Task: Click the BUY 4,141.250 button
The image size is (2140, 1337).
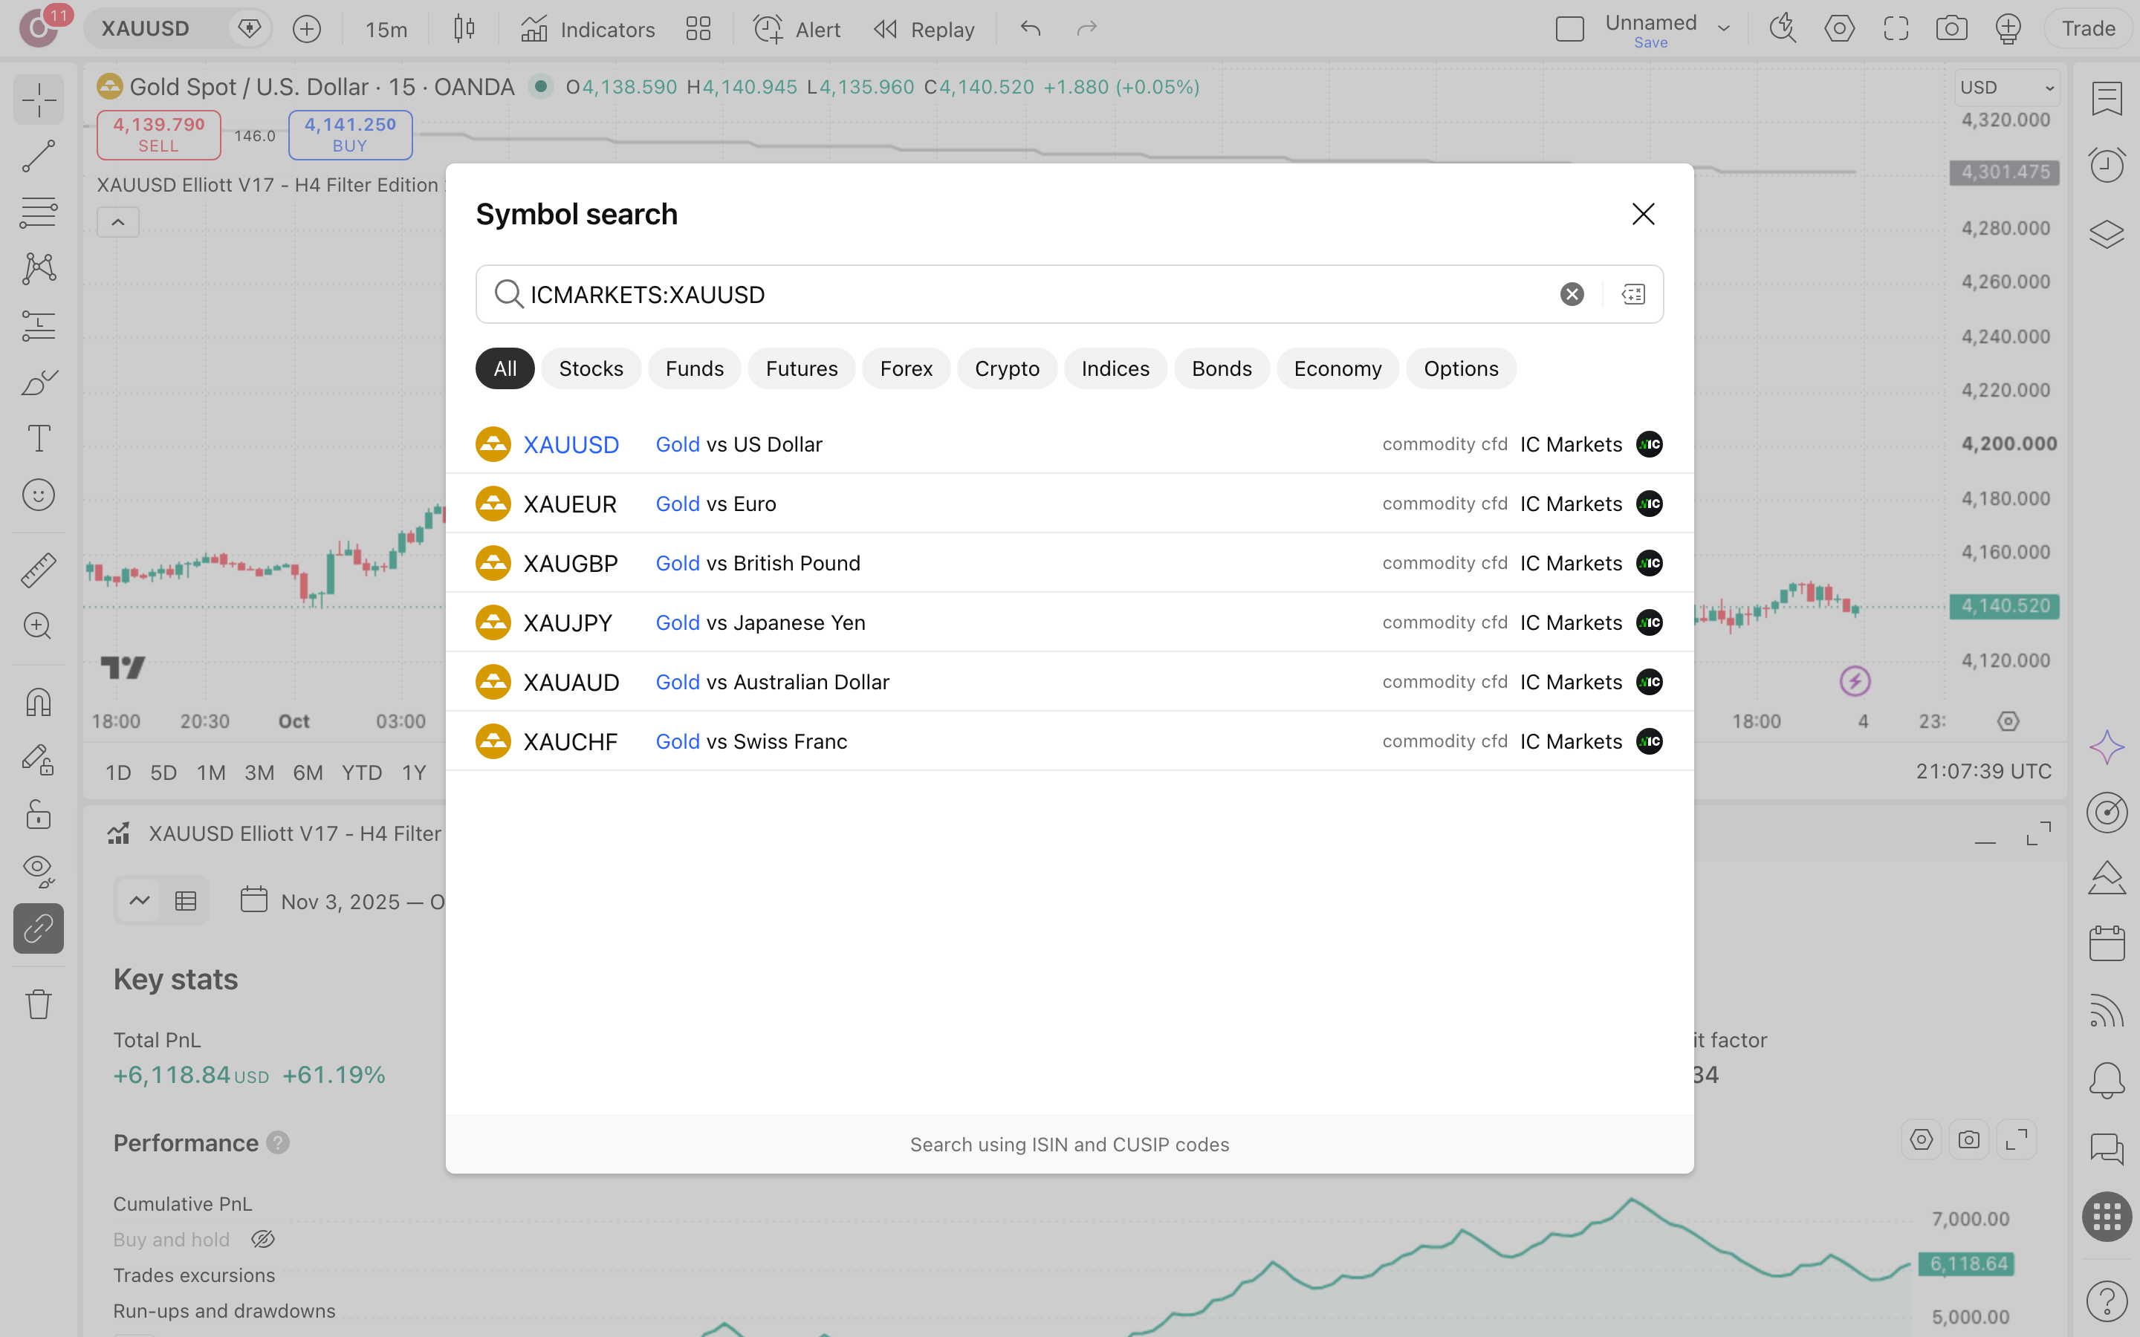Action: point(350,134)
